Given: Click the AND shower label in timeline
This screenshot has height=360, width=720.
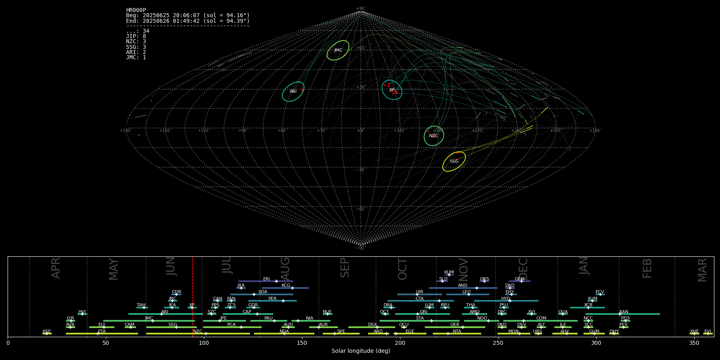Looking at the screenshot, I should [463, 286].
